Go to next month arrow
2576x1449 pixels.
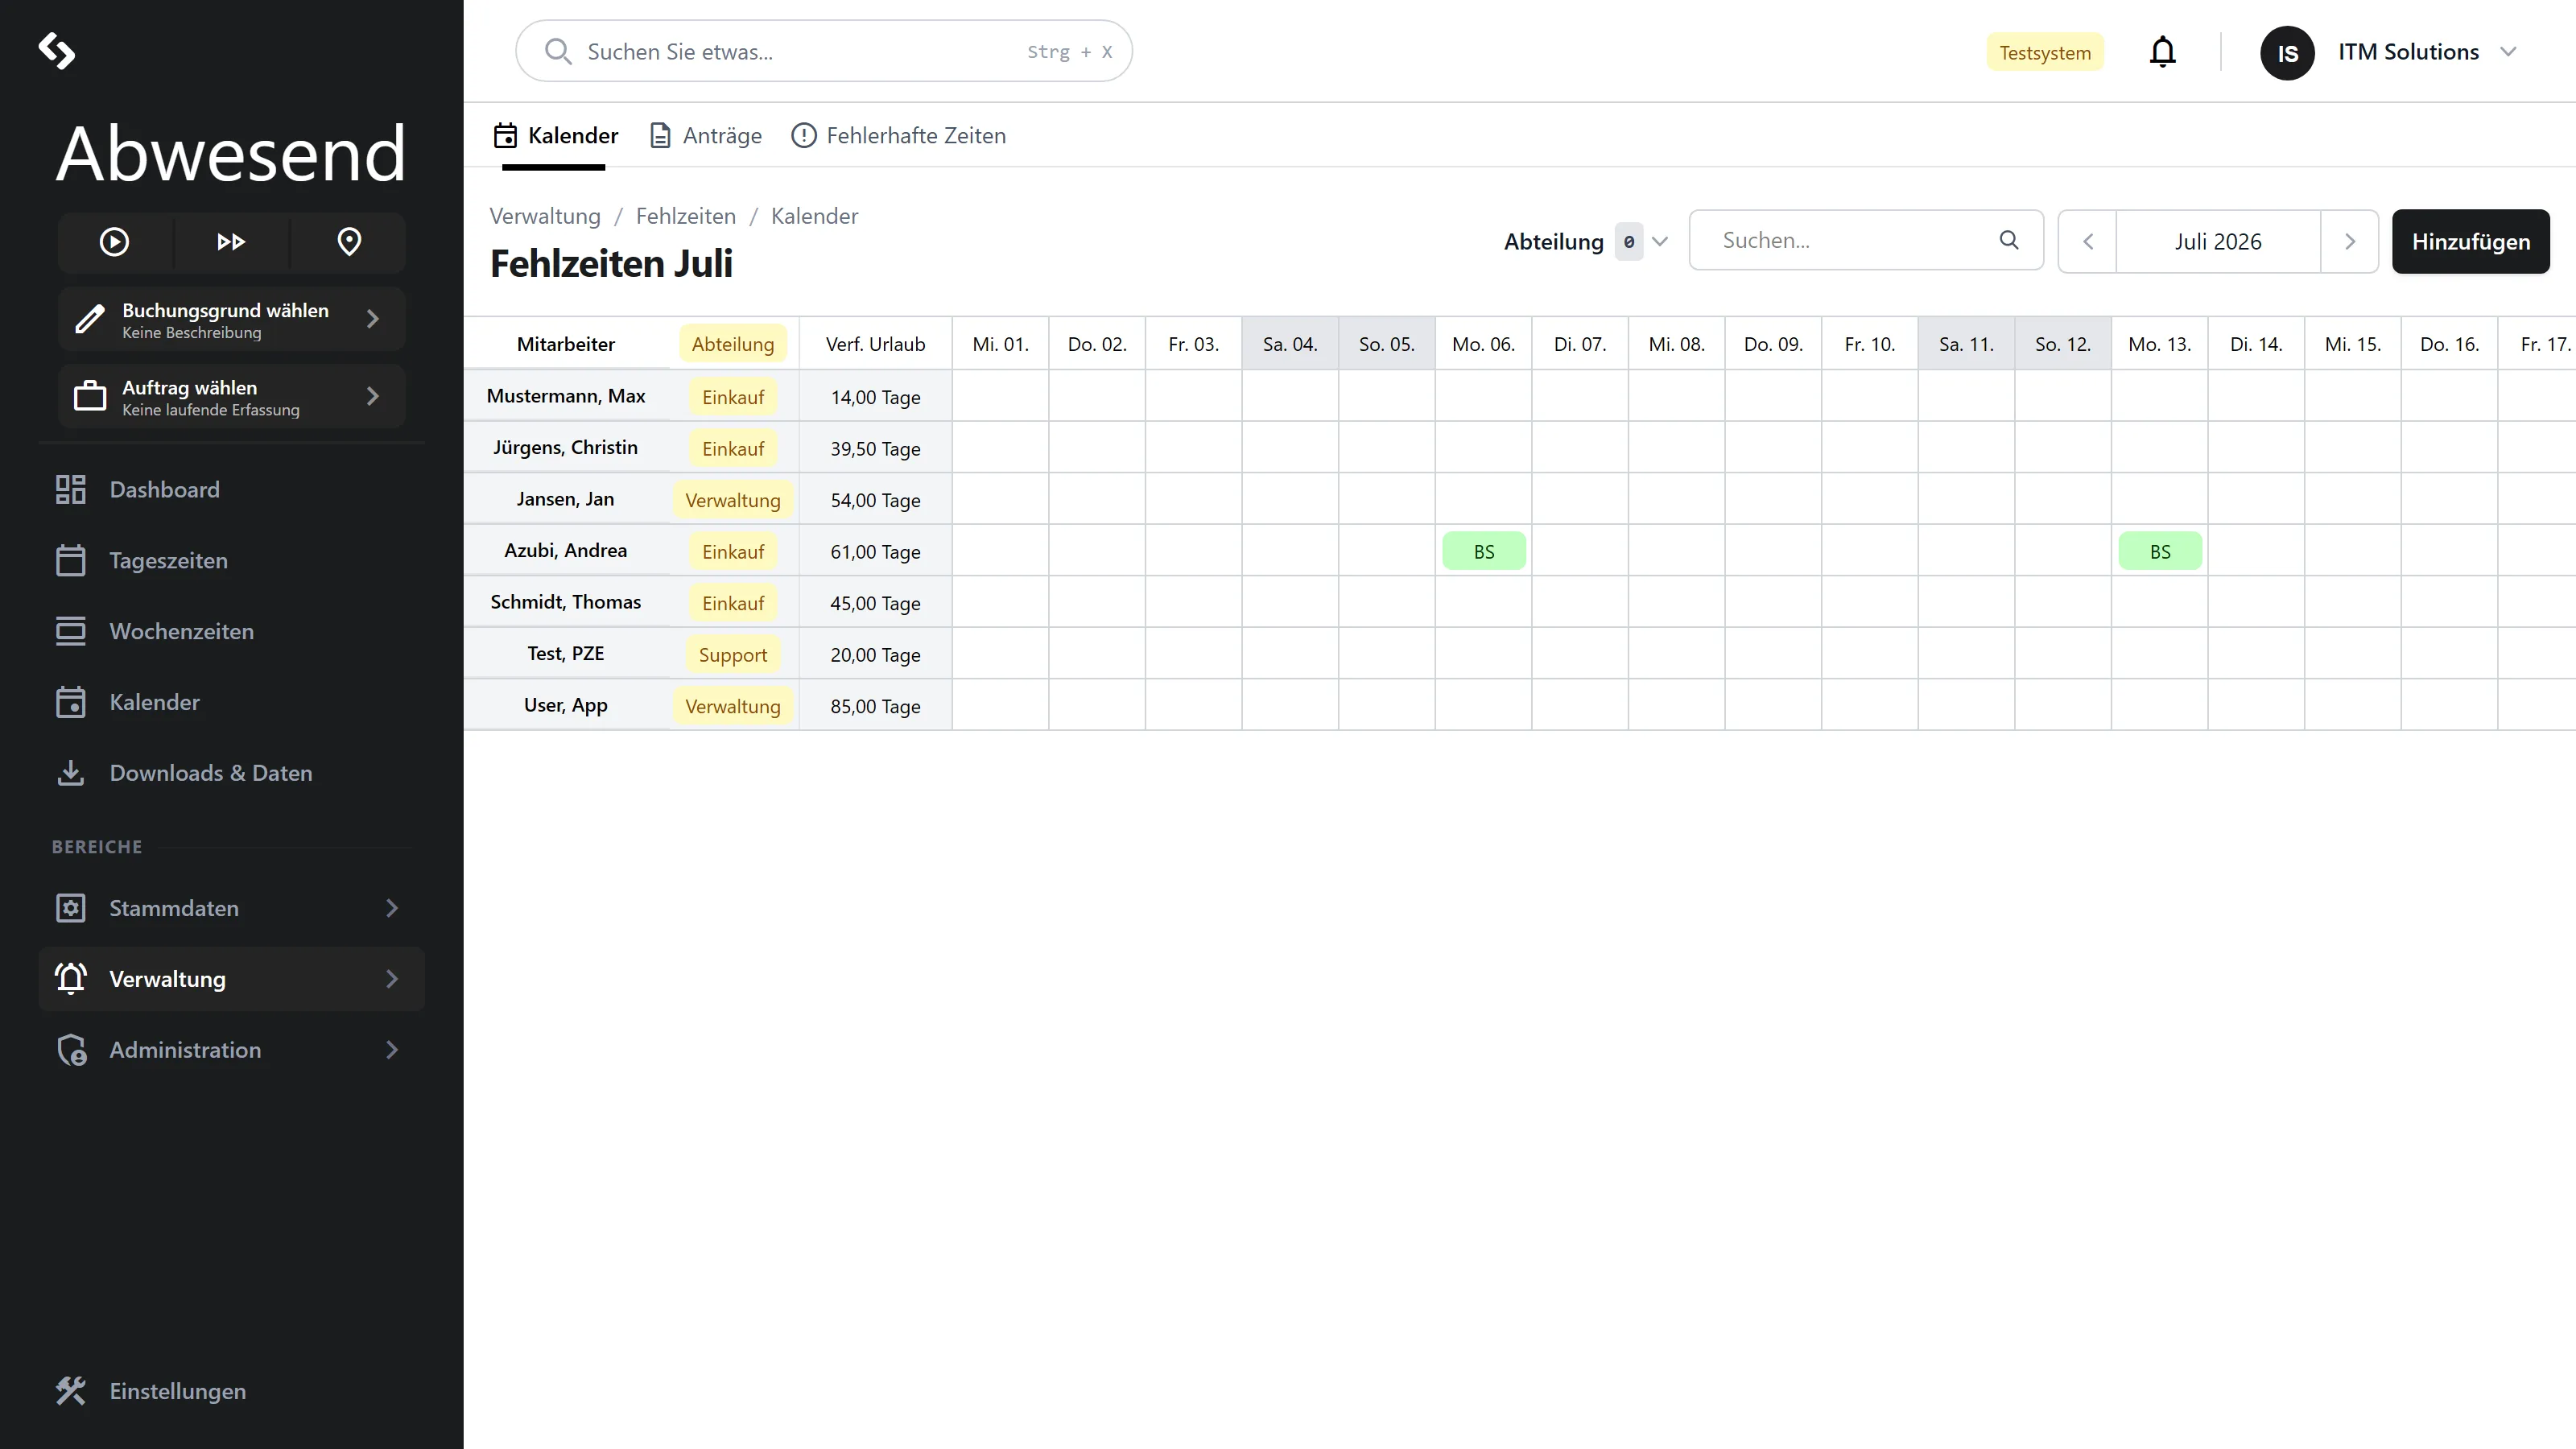point(2349,242)
